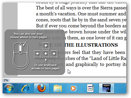Click the line starting "The best of all ways"
131x98 pixels.
click(81, 8)
